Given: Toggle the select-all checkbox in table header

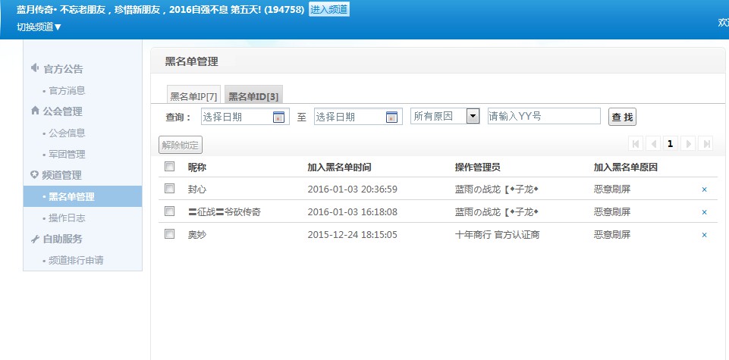Looking at the screenshot, I should pyautogui.click(x=170, y=167).
